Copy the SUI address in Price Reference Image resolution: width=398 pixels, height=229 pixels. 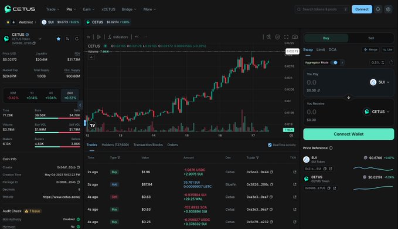pyautogui.click(x=325, y=169)
